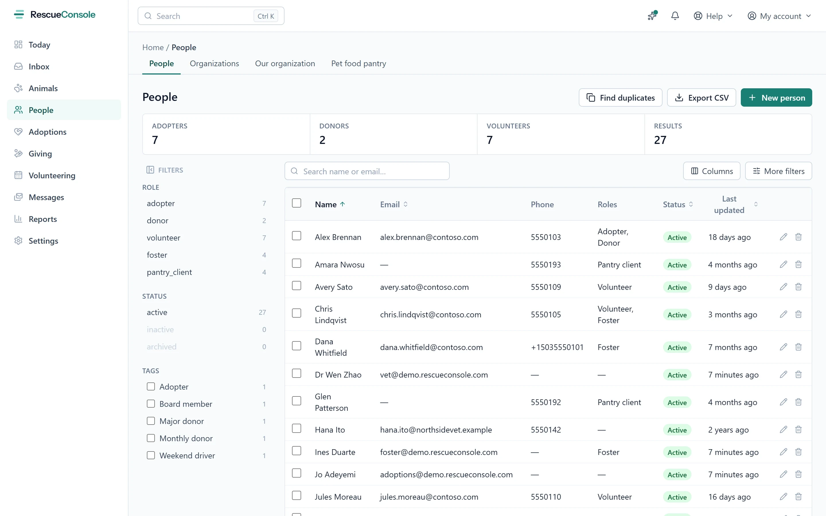Screen dimensions: 826x516
Task: Edit Jules Moreau with the pencil icon
Action: click(x=783, y=497)
